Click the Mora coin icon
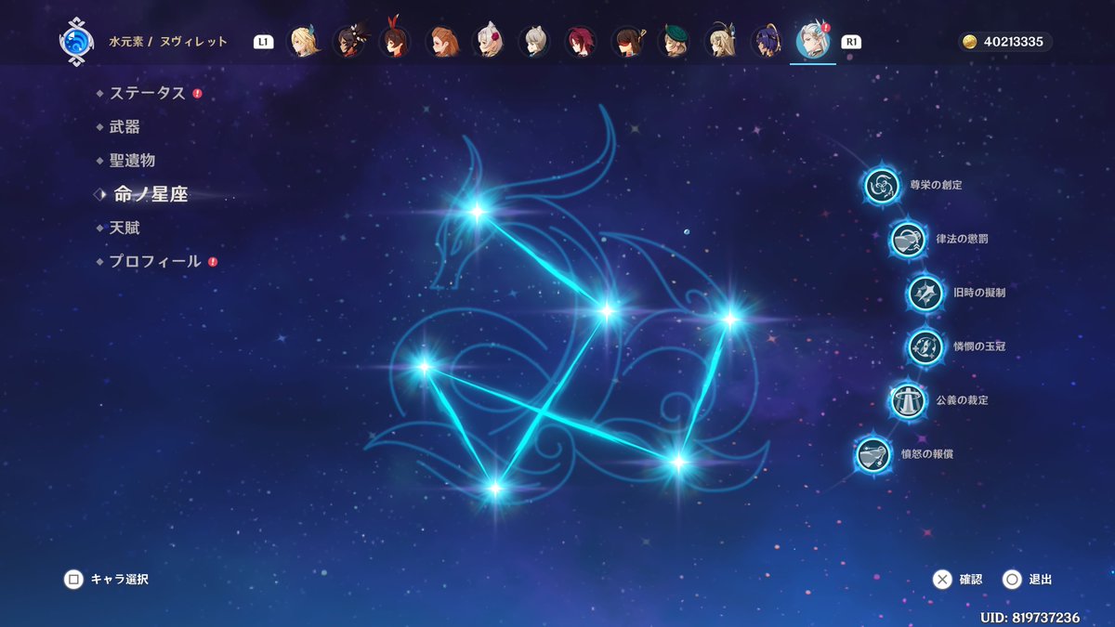1115x627 pixels. [x=970, y=42]
